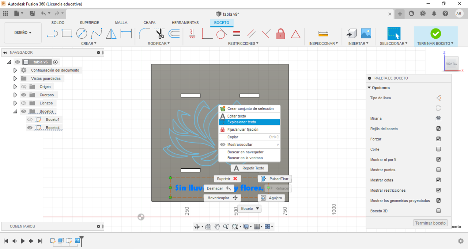Image resolution: width=468 pixels, height=249 pixels.
Task: Click the green Finish Sketch checkmark
Action: tap(435, 34)
